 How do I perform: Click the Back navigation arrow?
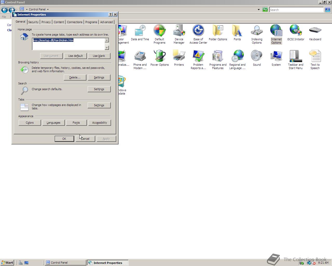[x=4, y=10]
